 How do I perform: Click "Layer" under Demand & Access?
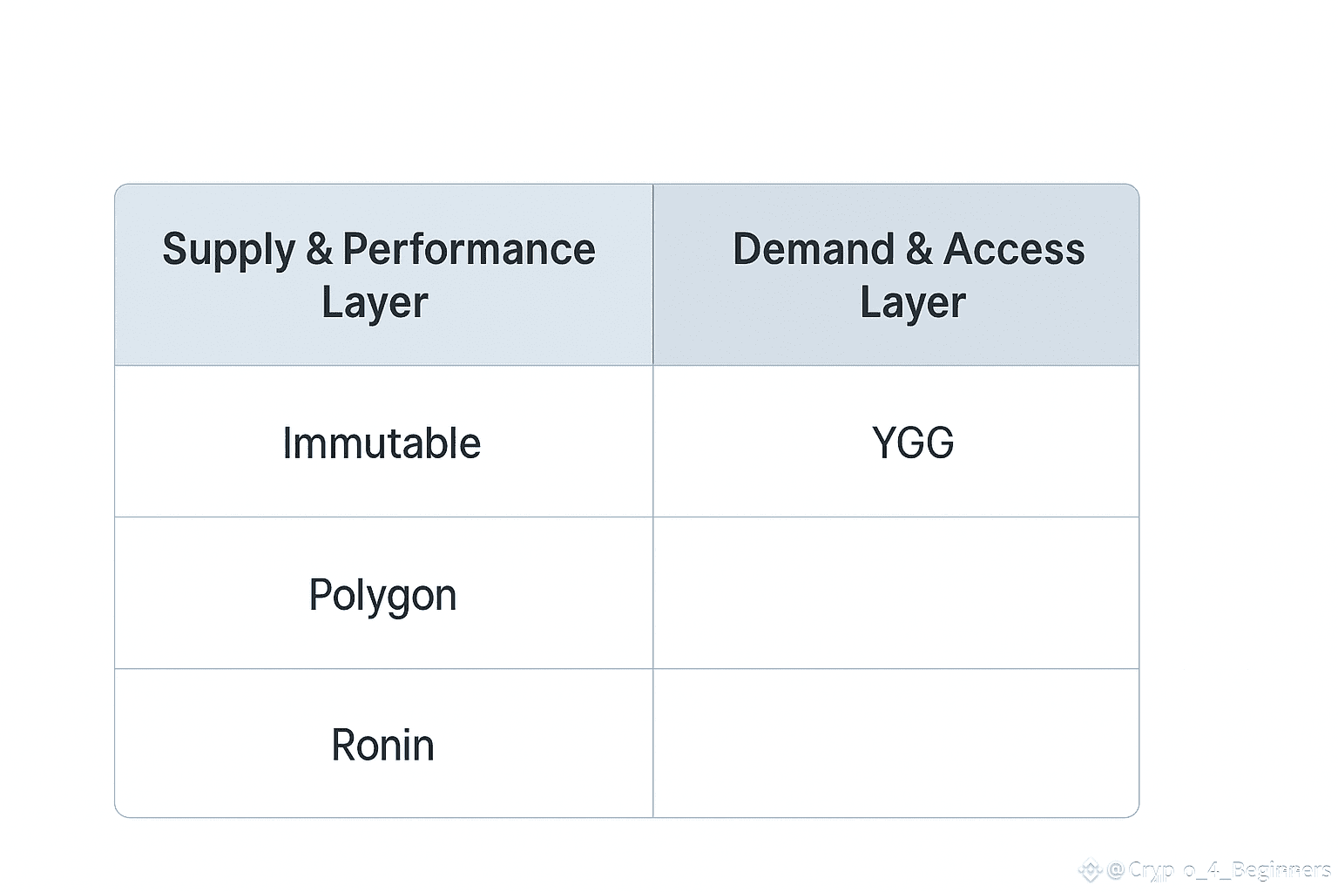point(912,303)
